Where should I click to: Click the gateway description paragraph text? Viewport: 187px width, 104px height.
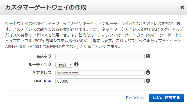click(x=94, y=35)
